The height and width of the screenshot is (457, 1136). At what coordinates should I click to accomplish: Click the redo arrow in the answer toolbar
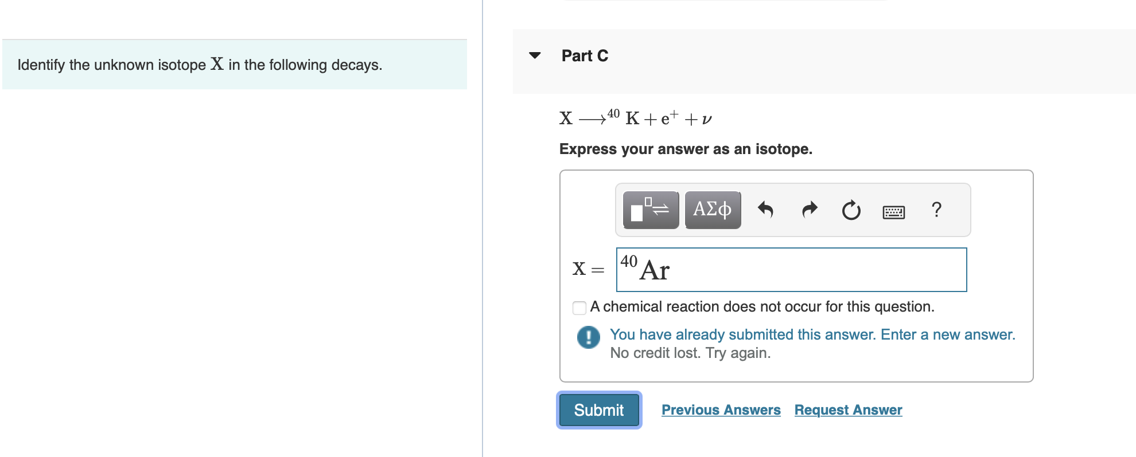click(809, 210)
